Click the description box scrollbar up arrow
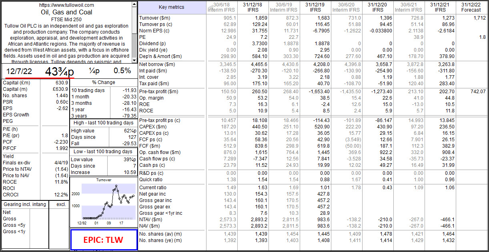The height and width of the screenshot is (252, 489). tap(134, 5)
